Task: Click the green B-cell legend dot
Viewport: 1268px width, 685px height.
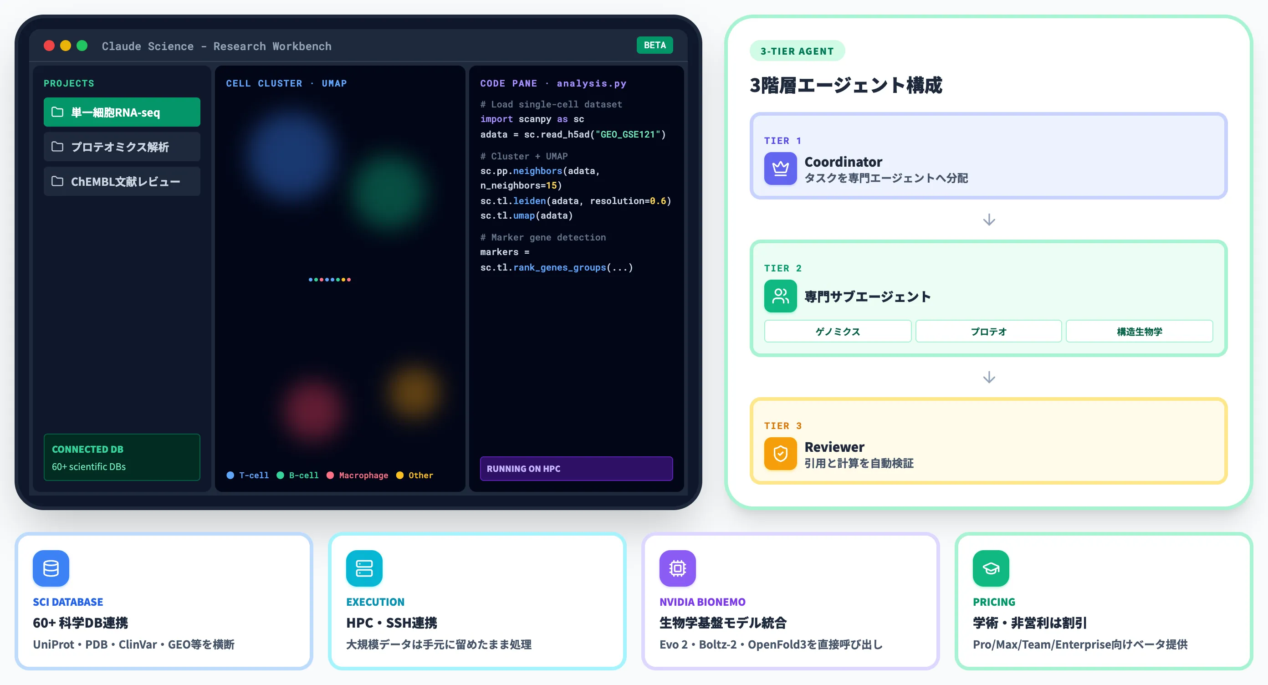Action: coord(280,475)
